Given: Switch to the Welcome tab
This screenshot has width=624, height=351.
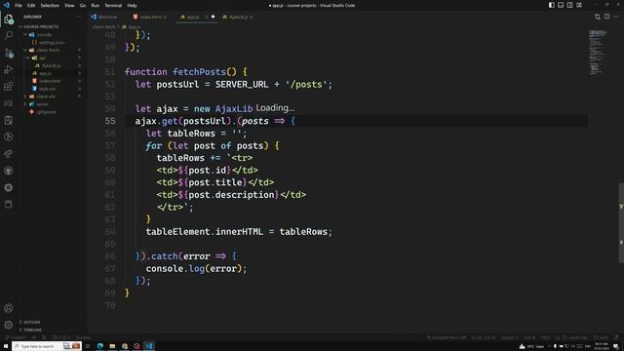Looking at the screenshot, I should 104,18.
